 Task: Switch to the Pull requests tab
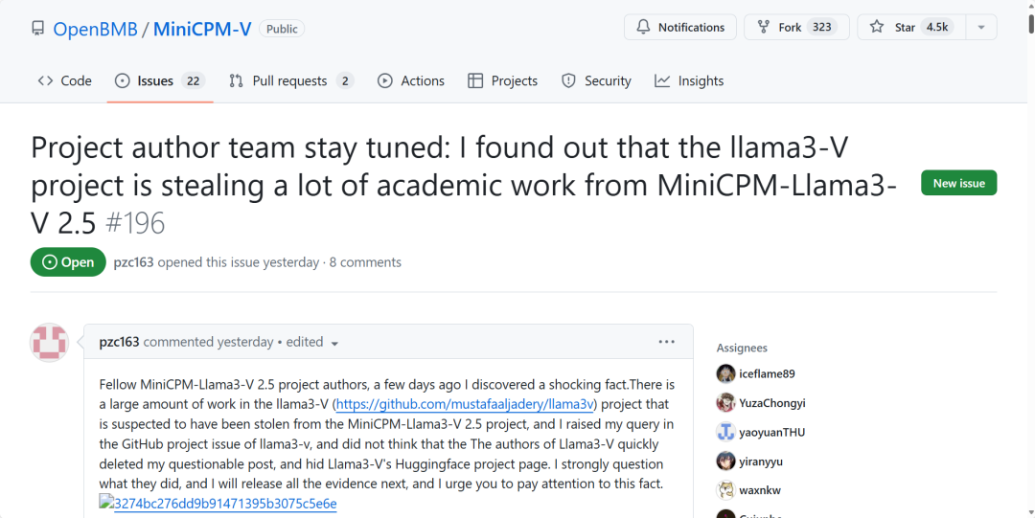click(290, 81)
